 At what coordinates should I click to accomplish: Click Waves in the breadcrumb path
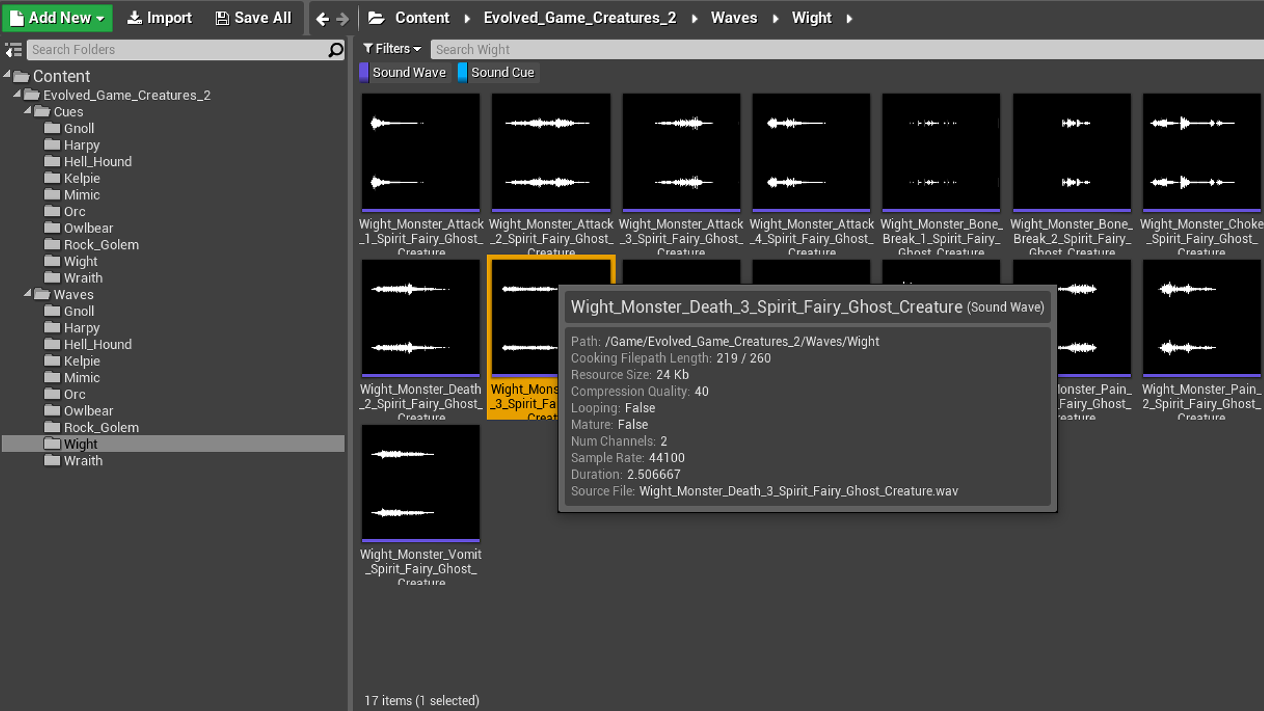coord(733,18)
